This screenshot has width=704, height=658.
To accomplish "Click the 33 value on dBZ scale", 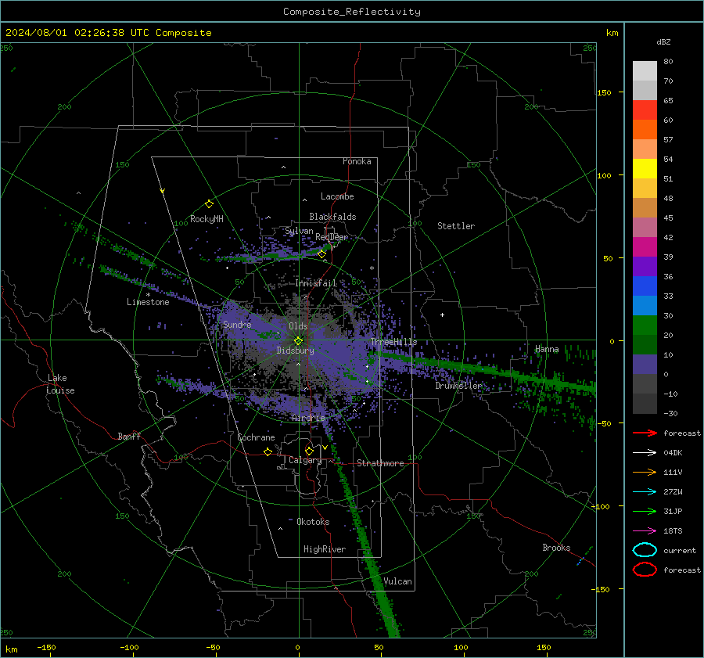I will point(668,296).
